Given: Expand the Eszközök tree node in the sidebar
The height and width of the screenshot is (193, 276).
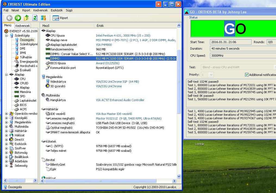Looking at the screenshot, I should click(6, 144).
